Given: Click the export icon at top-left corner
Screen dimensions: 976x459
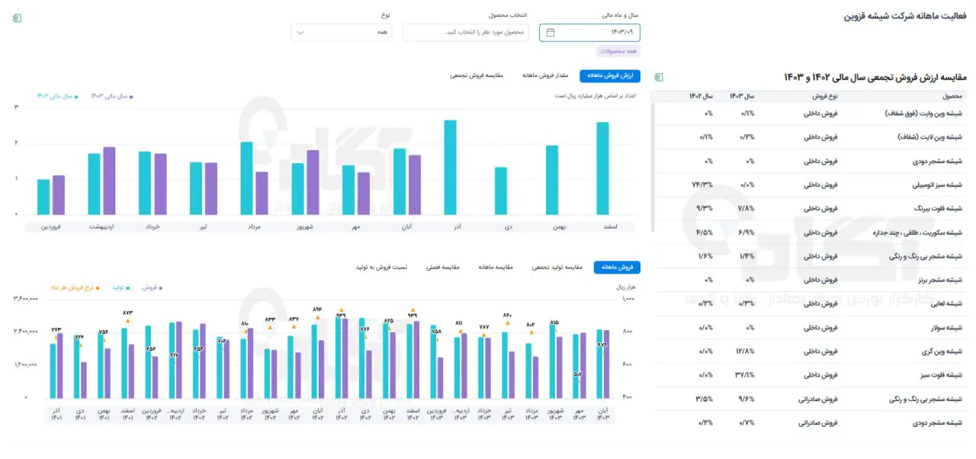Looking at the screenshot, I should tap(18, 18).
